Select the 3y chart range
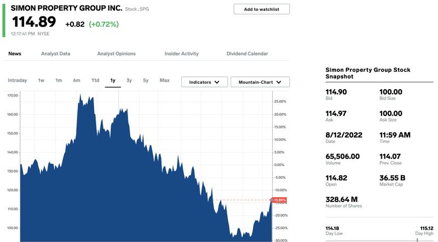 point(129,80)
